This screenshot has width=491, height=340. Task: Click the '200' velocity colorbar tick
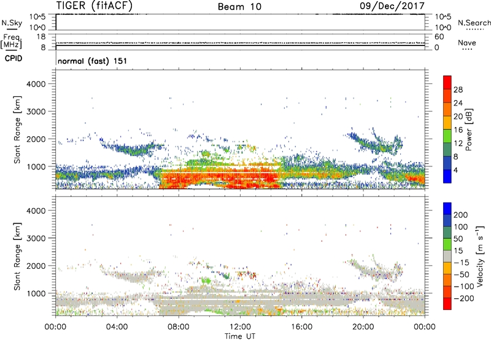tap(461, 215)
